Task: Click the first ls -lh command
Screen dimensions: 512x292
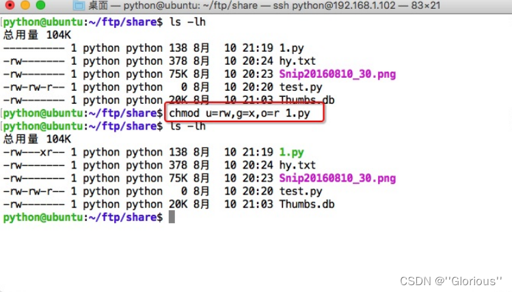Action: pos(187,22)
